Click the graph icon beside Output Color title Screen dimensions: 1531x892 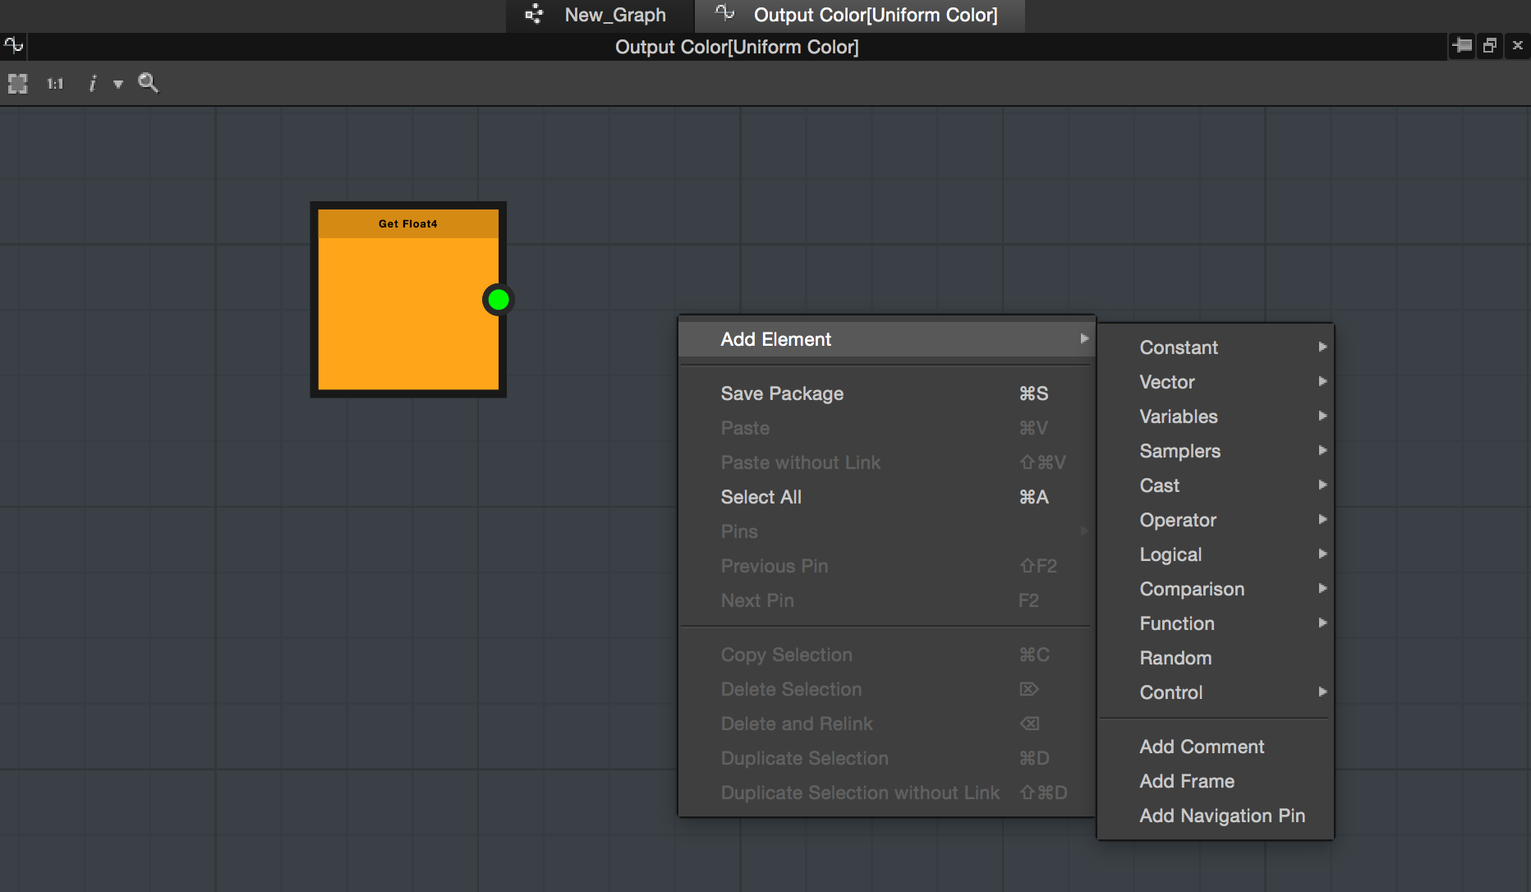[12, 45]
